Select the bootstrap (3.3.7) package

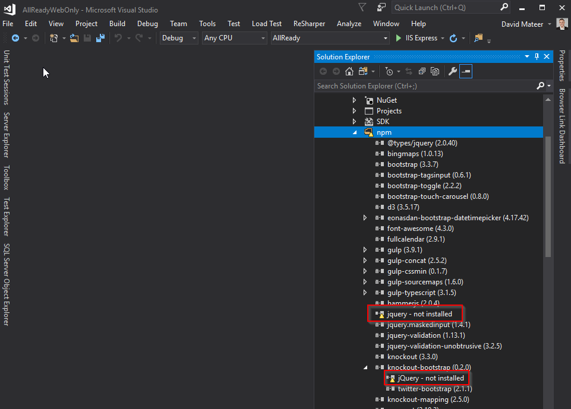pyautogui.click(x=412, y=164)
